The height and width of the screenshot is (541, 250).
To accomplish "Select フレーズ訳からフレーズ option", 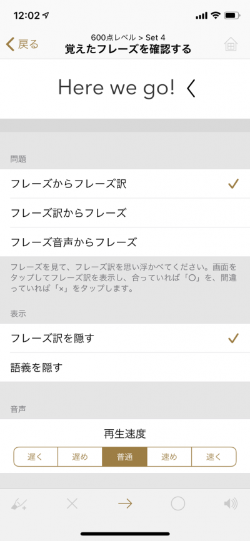I will (x=125, y=213).
